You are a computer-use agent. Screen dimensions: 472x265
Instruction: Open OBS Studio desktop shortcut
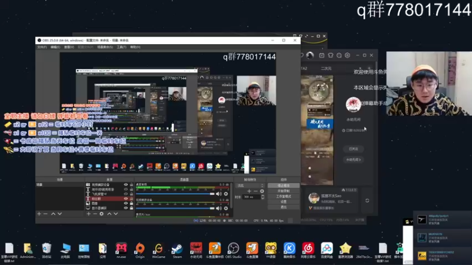tap(233, 251)
